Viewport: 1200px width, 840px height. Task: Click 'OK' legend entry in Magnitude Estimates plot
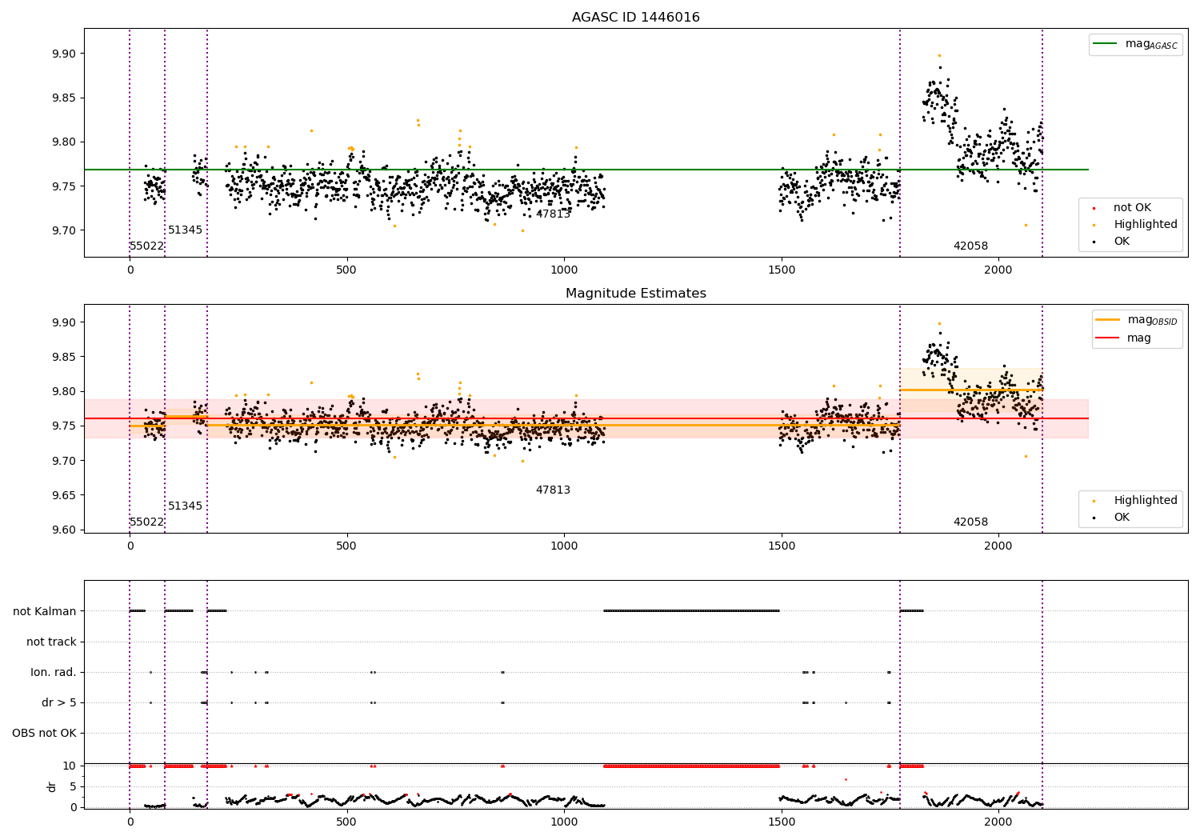[x=1122, y=518]
